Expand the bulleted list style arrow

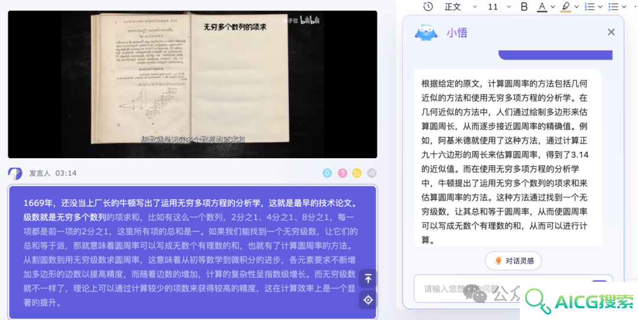624,6
